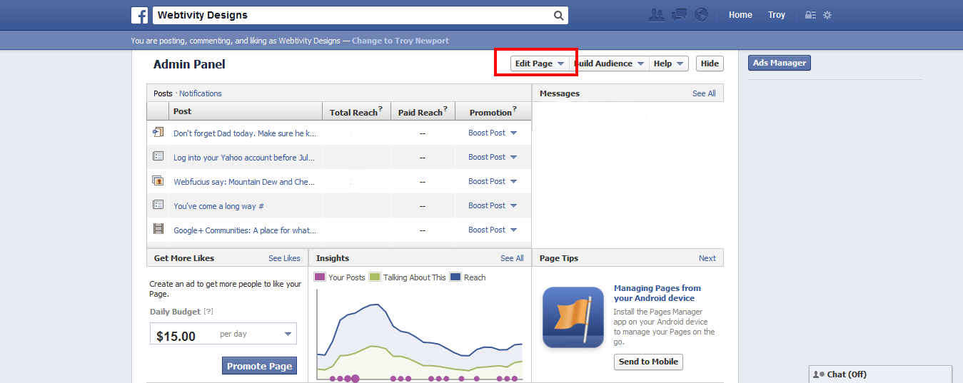Click the Post column header
Viewport: 963px width, 383px height.
(246, 111)
